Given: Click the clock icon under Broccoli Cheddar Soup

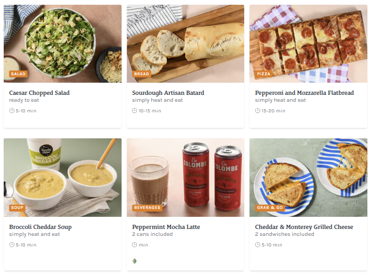Looking at the screenshot, I should (x=12, y=245).
